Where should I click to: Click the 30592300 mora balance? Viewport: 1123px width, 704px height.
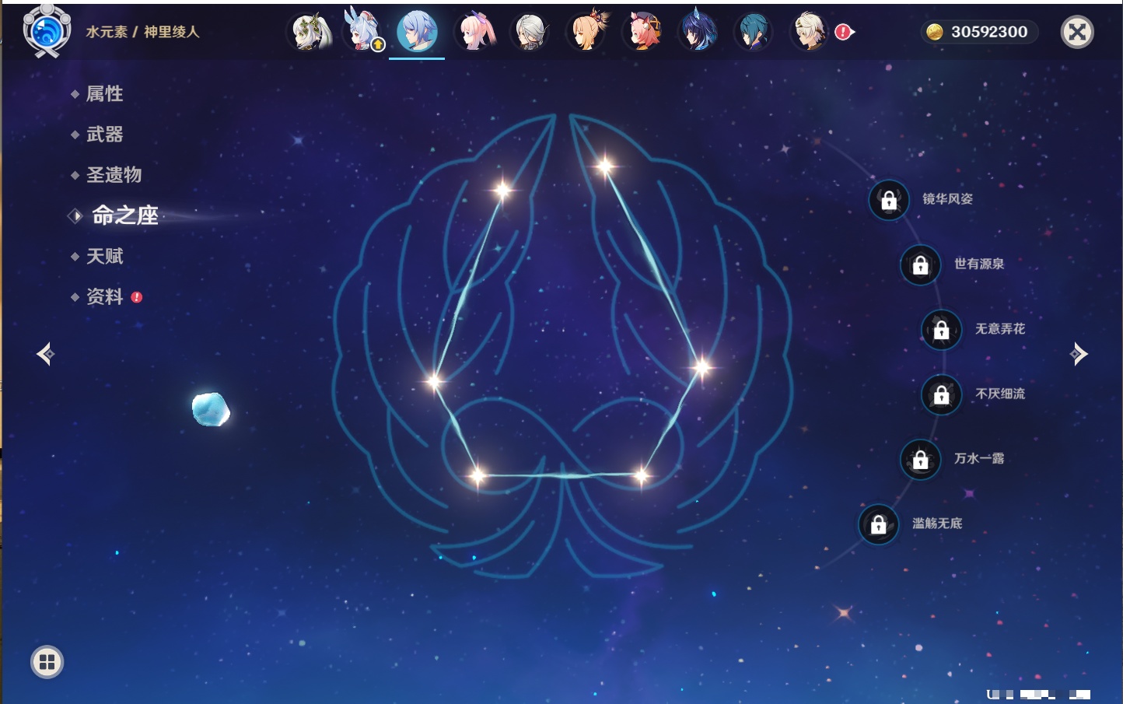point(979,32)
